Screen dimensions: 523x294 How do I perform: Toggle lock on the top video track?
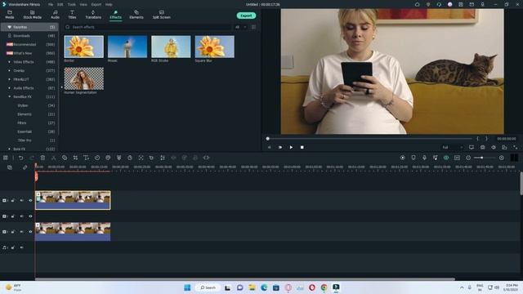13,201
